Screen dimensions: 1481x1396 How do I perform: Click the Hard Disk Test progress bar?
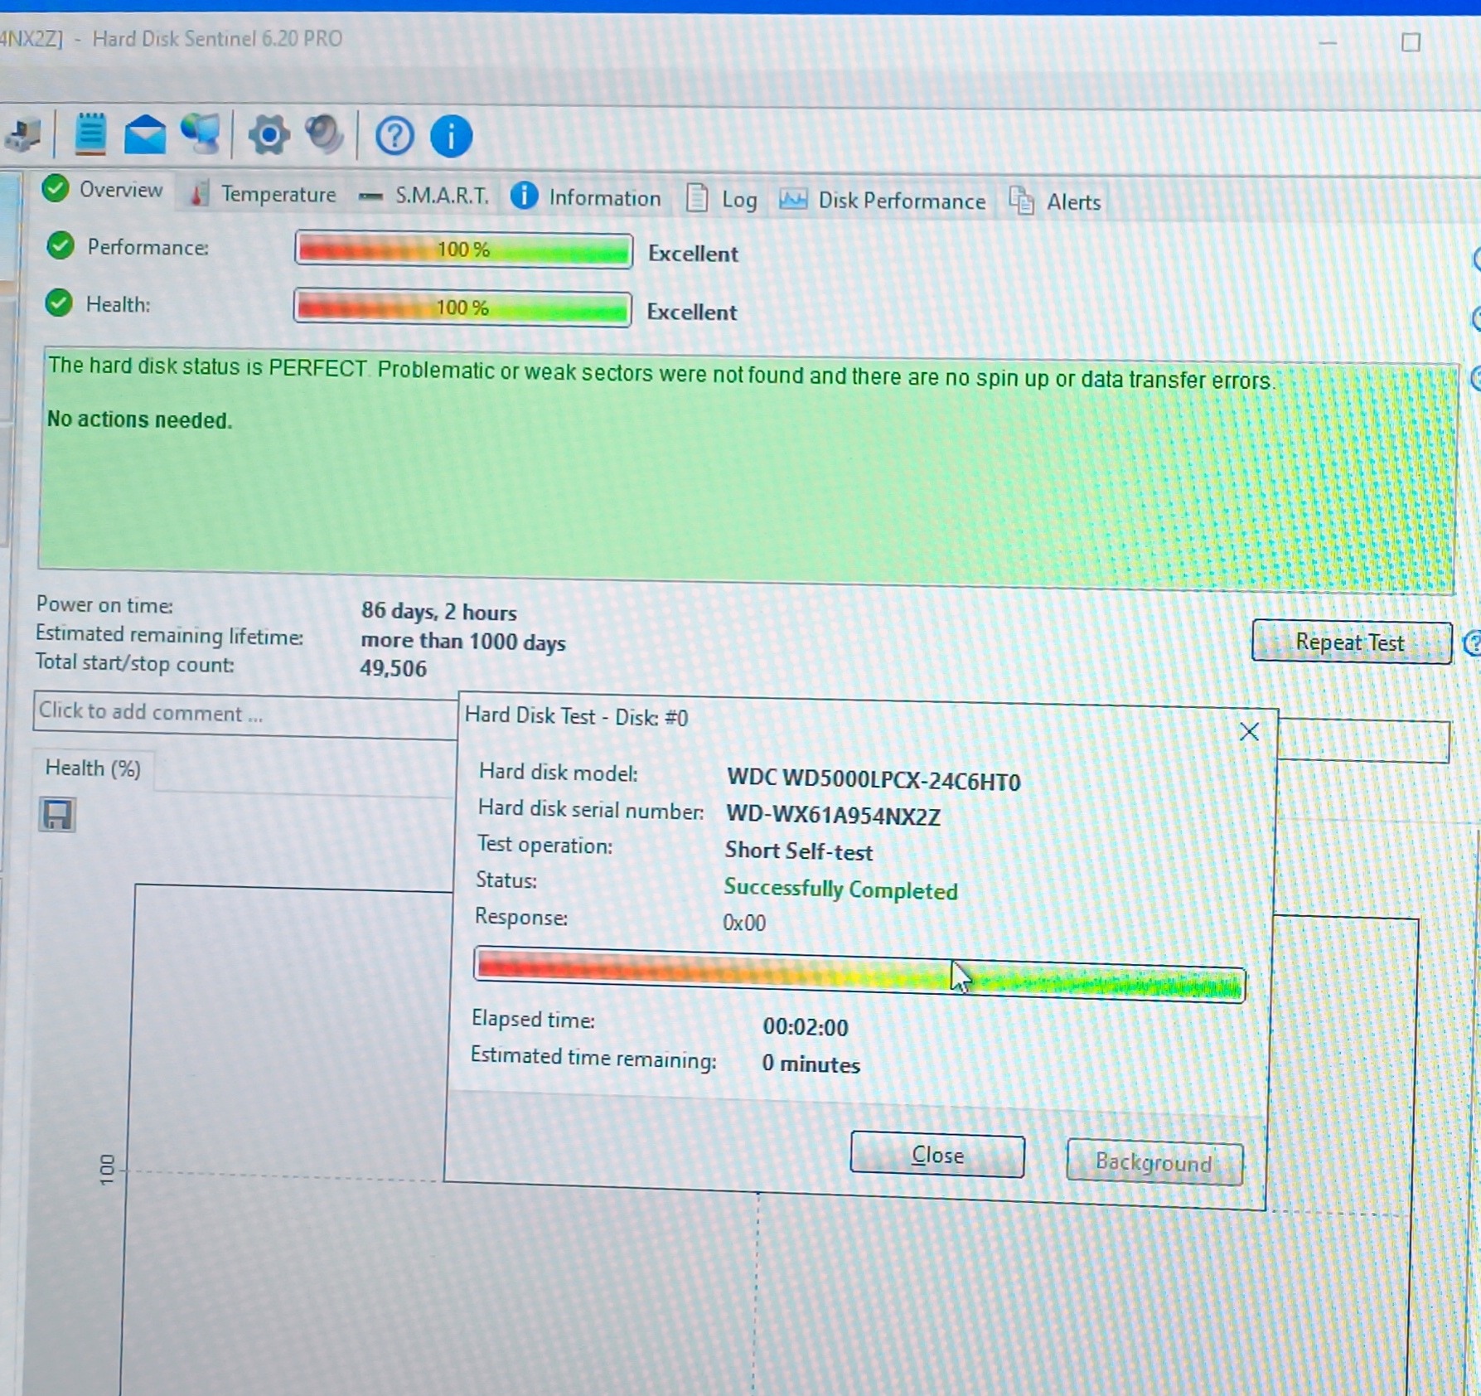pyautogui.click(x=859, y=975)
